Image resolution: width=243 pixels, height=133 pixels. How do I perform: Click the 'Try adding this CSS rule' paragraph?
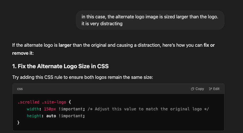[x=81, y=77]
